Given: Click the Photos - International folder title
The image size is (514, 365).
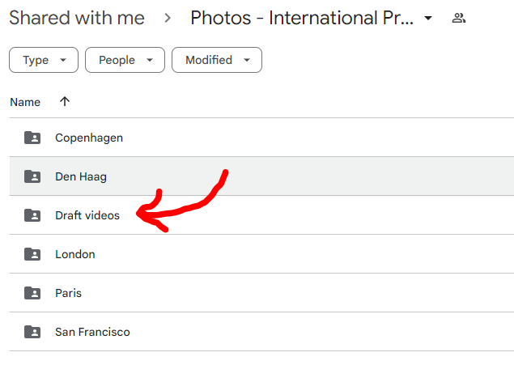Looking at the screenshot, I should point(301,18).
